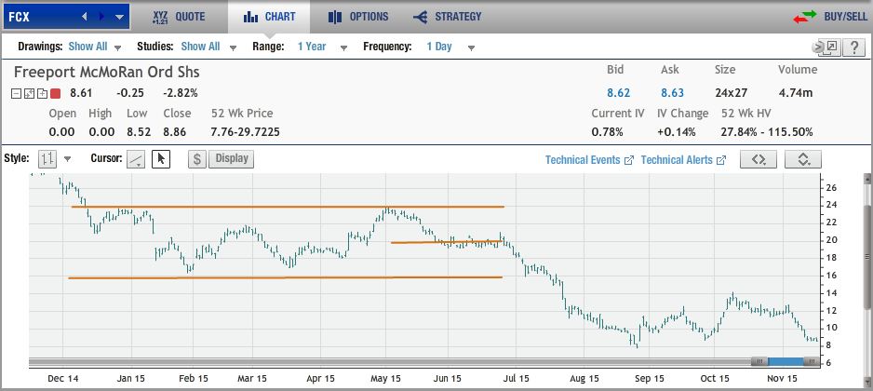Switch to the QUOTE tab
873x391 pixels.
[x=179, y=17]
